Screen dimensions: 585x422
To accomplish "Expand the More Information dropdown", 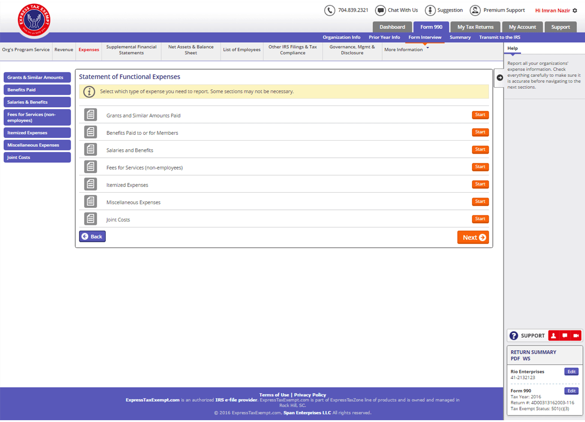I will click(406, 50).
